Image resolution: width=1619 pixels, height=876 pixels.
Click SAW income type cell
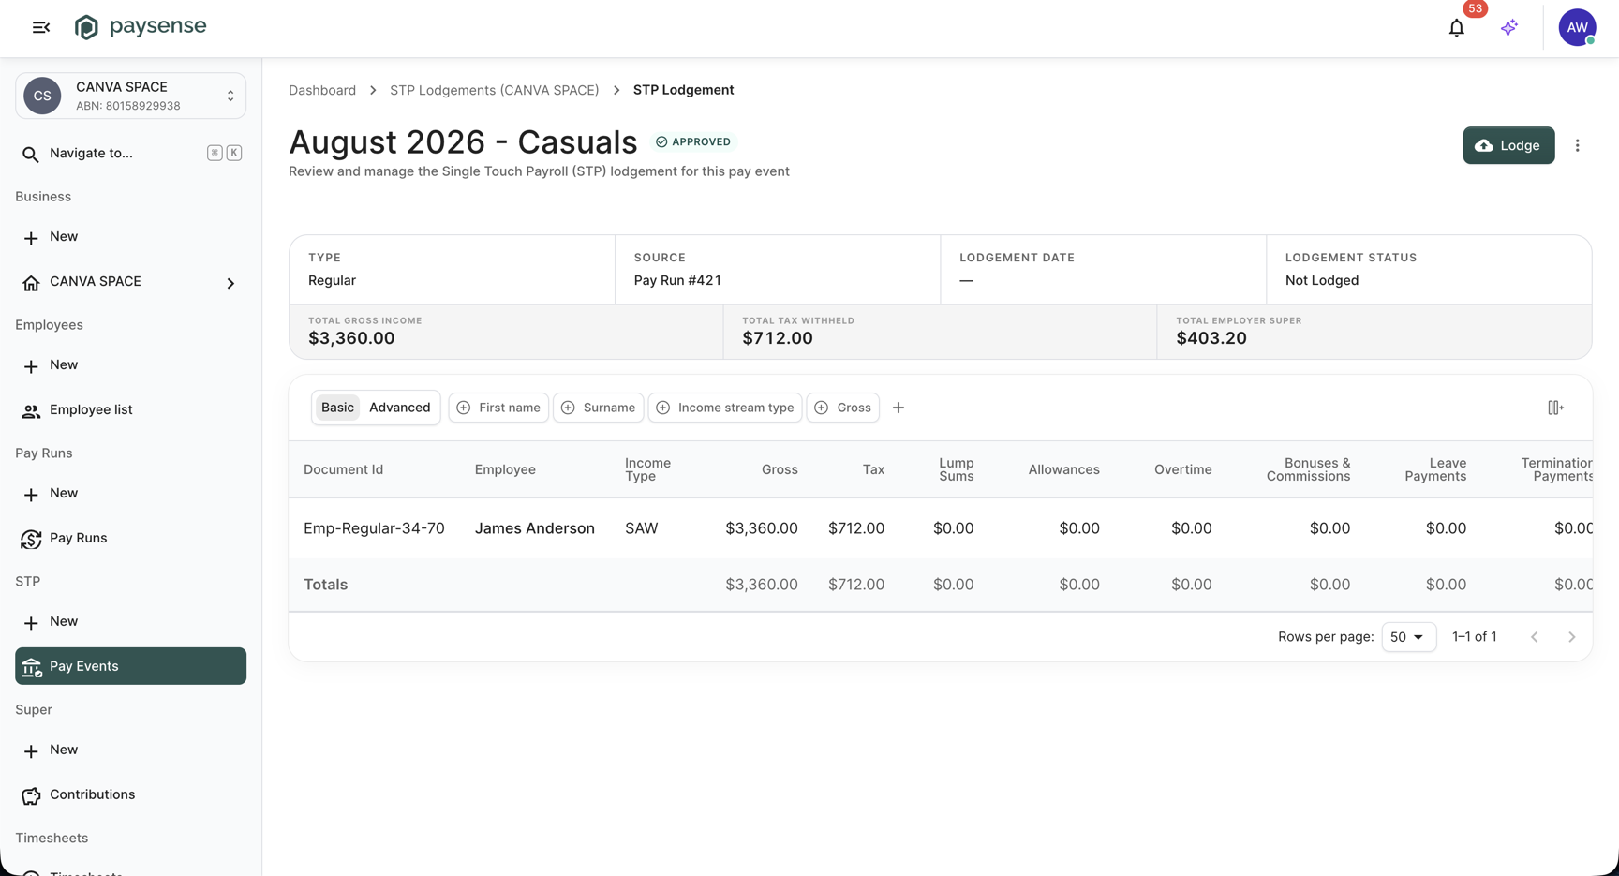point(642,528)
